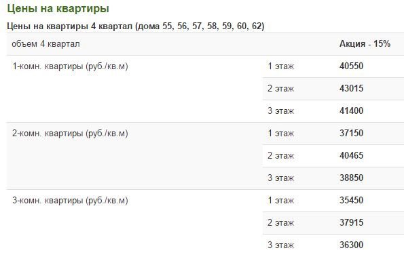The width and height of the screenshot is (404, 263).
Task: Click price 43015 in the table
Action: 351,89
